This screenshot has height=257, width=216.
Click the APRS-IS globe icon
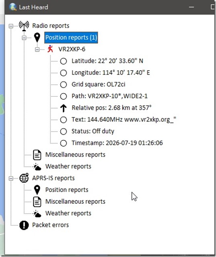pyautogui.click(x=24, y=178)
